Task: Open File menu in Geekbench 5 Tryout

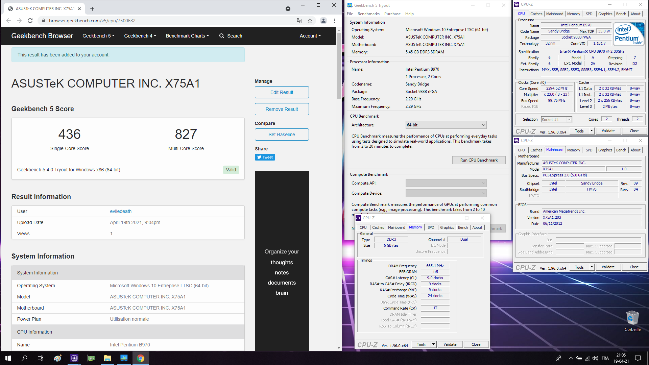Action: tap(350, 14)
